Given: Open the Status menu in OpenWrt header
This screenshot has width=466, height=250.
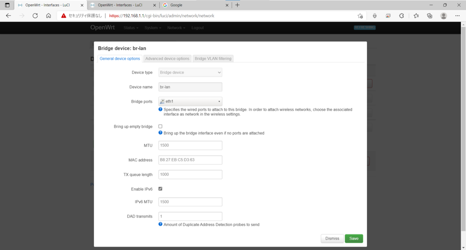Looking at the screenshot, I should [x=131, y=28].
